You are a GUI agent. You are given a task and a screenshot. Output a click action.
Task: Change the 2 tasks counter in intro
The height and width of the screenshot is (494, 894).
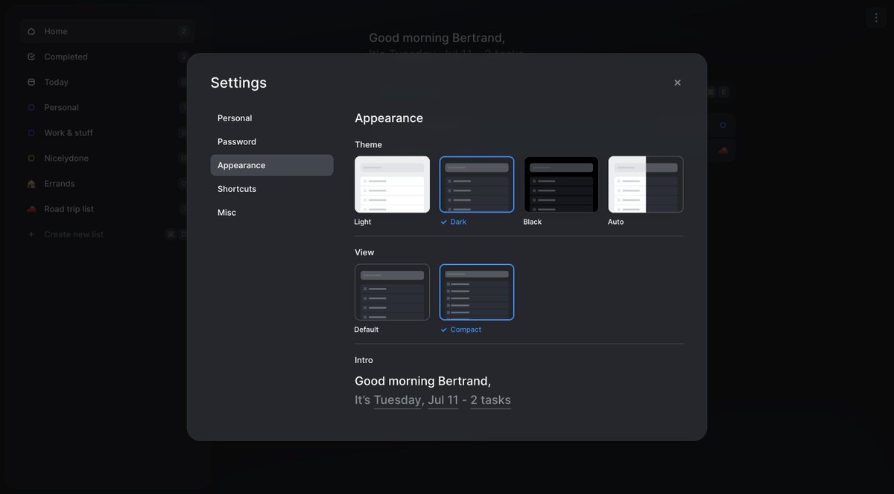coord(490,400)
